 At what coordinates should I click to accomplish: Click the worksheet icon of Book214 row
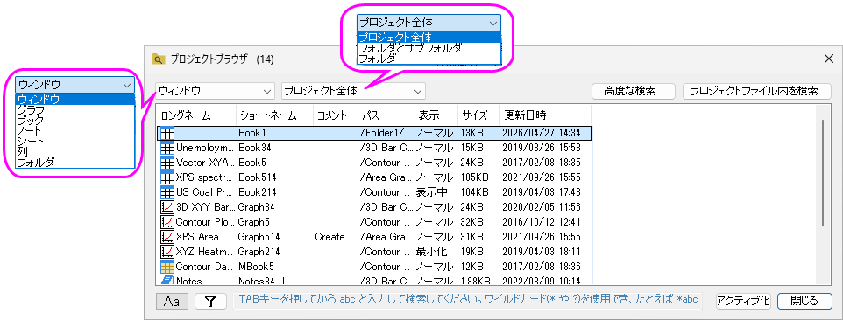point(167,191)
